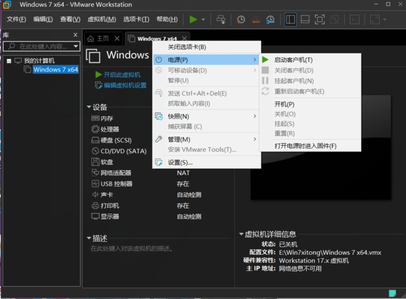Close the 主页 tab
Viewport: 406px width, 299px height.
(117, 39)
